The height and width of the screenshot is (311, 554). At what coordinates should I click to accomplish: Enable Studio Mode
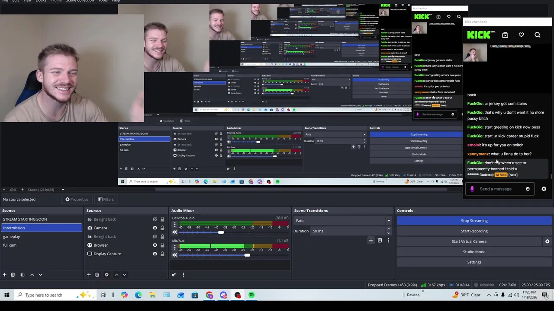(474, 252)
